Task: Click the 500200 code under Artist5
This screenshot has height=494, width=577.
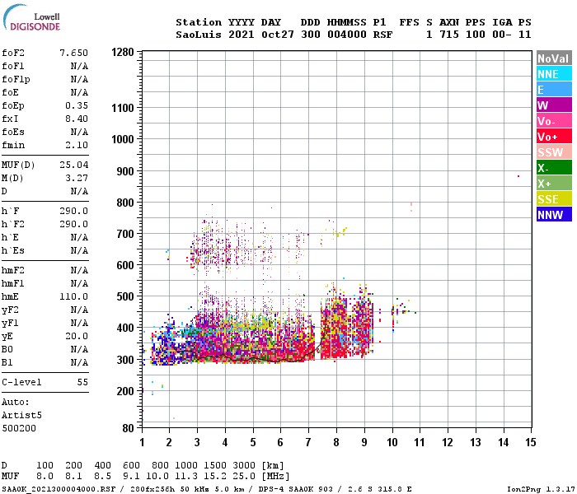Action: [x=19, y=428]
